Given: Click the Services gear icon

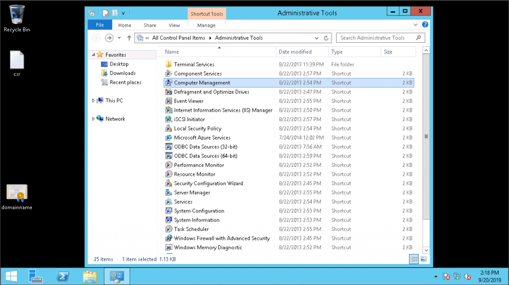Looking at the screenshot, I should [x=169, y=202].
